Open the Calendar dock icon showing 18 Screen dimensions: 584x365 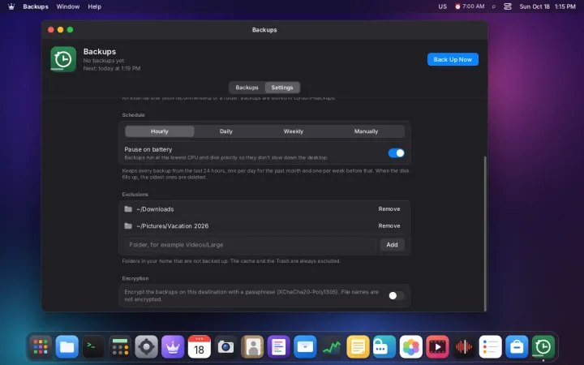tap(200, 347)
